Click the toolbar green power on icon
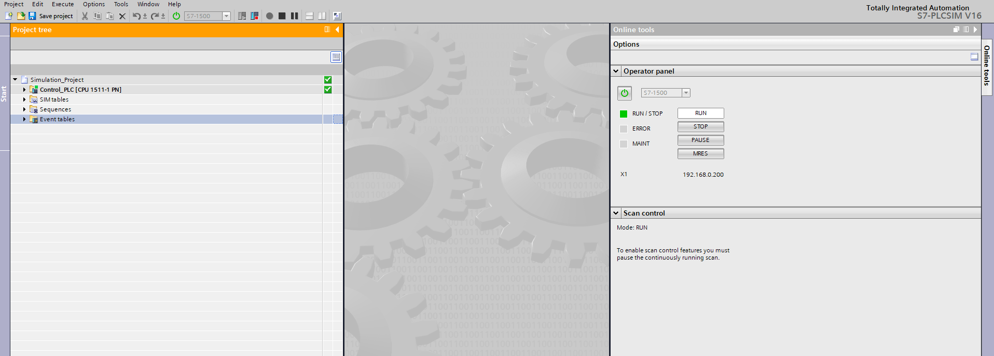This screenshot has height=356, width=994. 176,16
